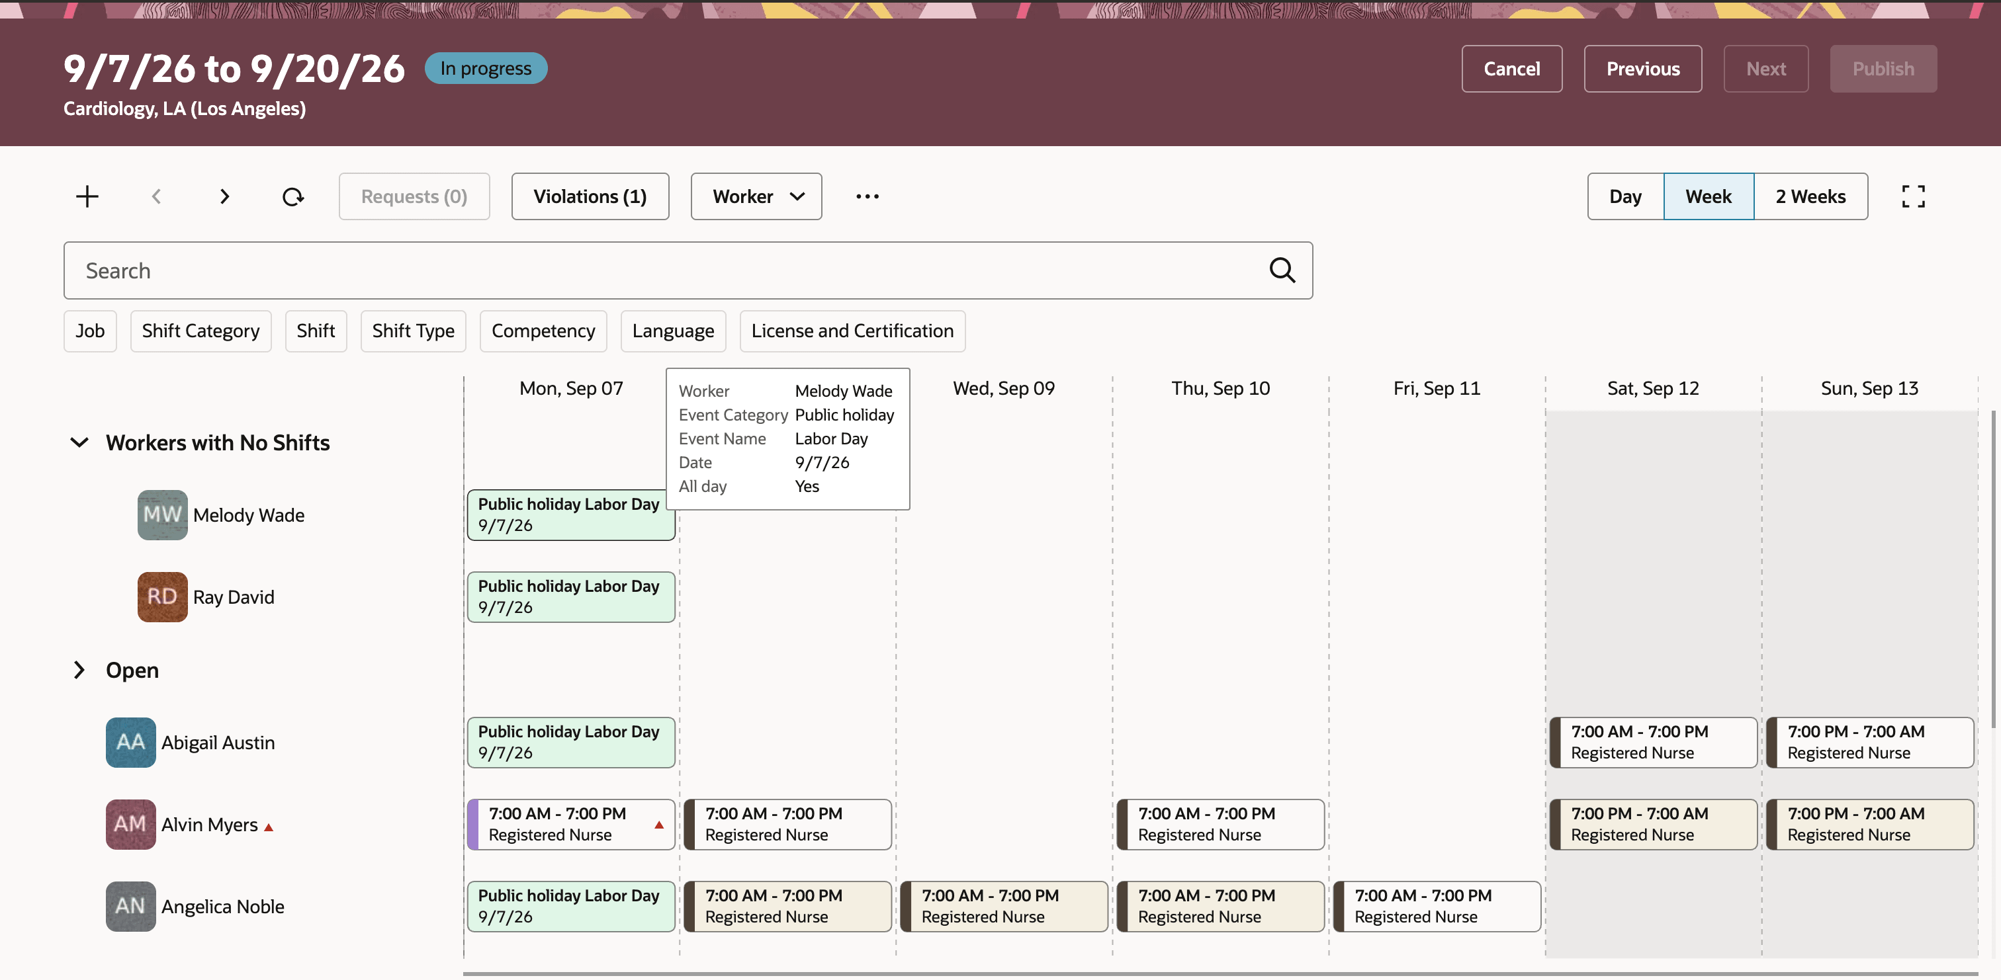Image resolution: width=2001 pixels, height=980 pixels.
Task: Open the Competency filter chip
Action: pos(543,331)
